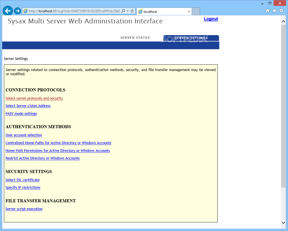The image size is (288, 231).
Task: Refresh the page with reload icon
Action: click(x=132, y=11)
